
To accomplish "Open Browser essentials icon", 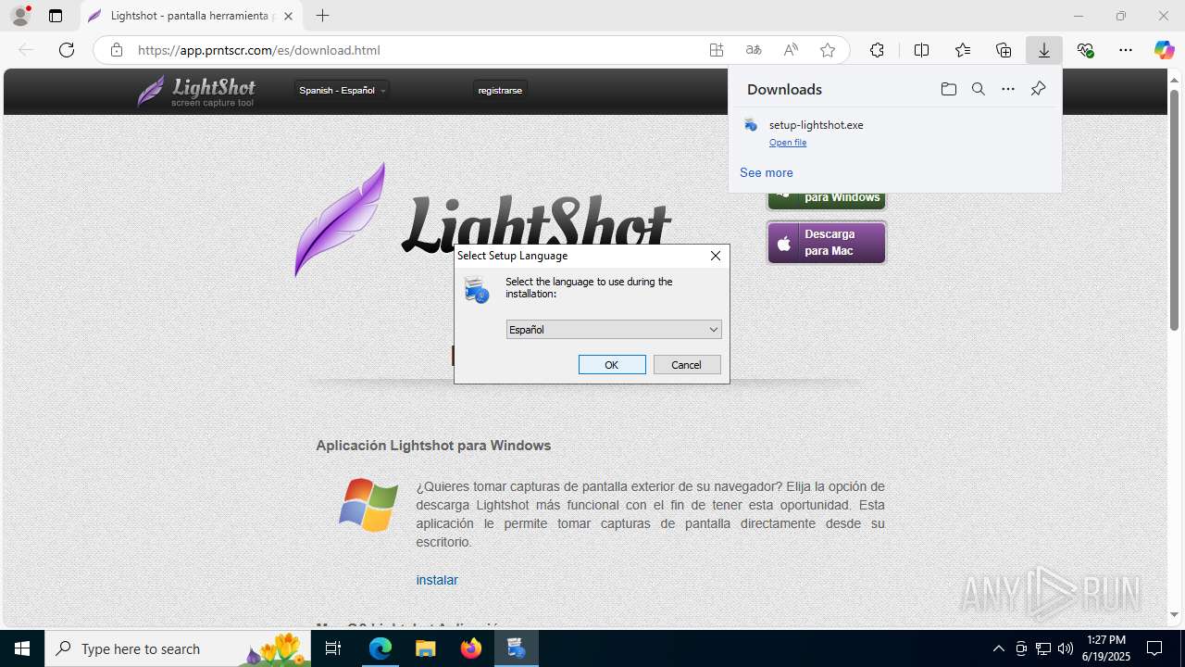I will click(x=1085, y=50).
